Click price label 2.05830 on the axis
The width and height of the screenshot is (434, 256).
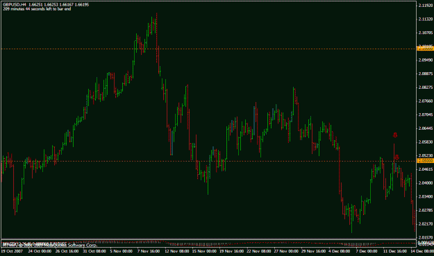click(426, 142)
